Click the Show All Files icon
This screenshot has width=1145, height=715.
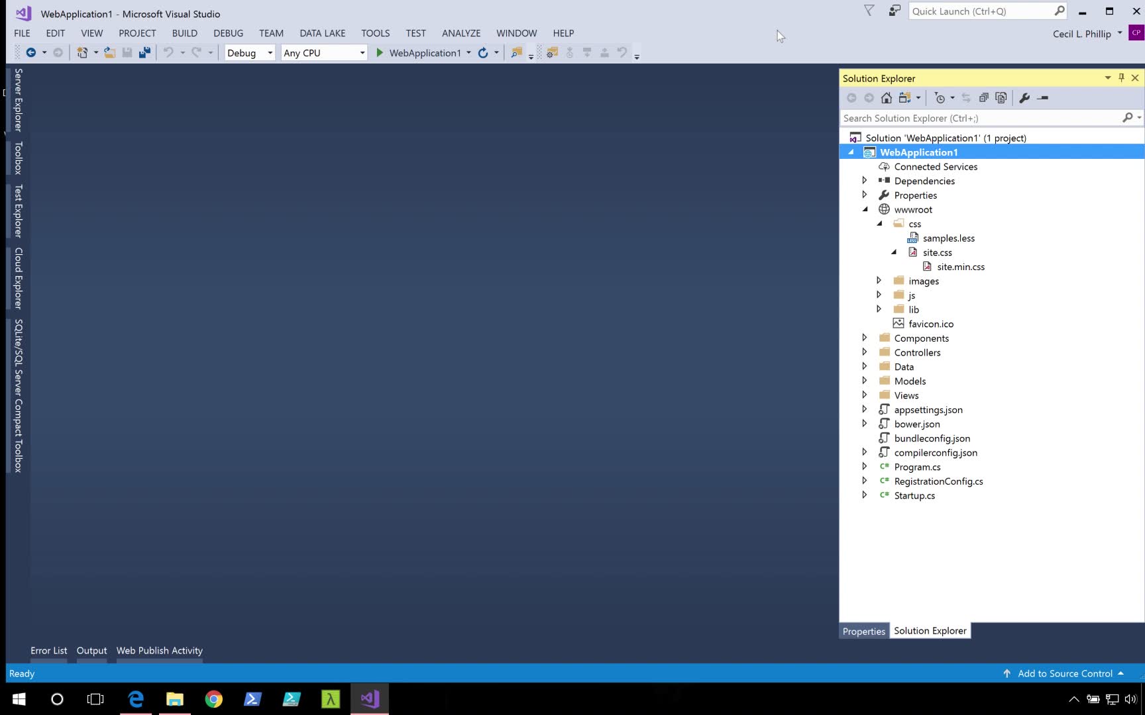[x=1001, y=98]
